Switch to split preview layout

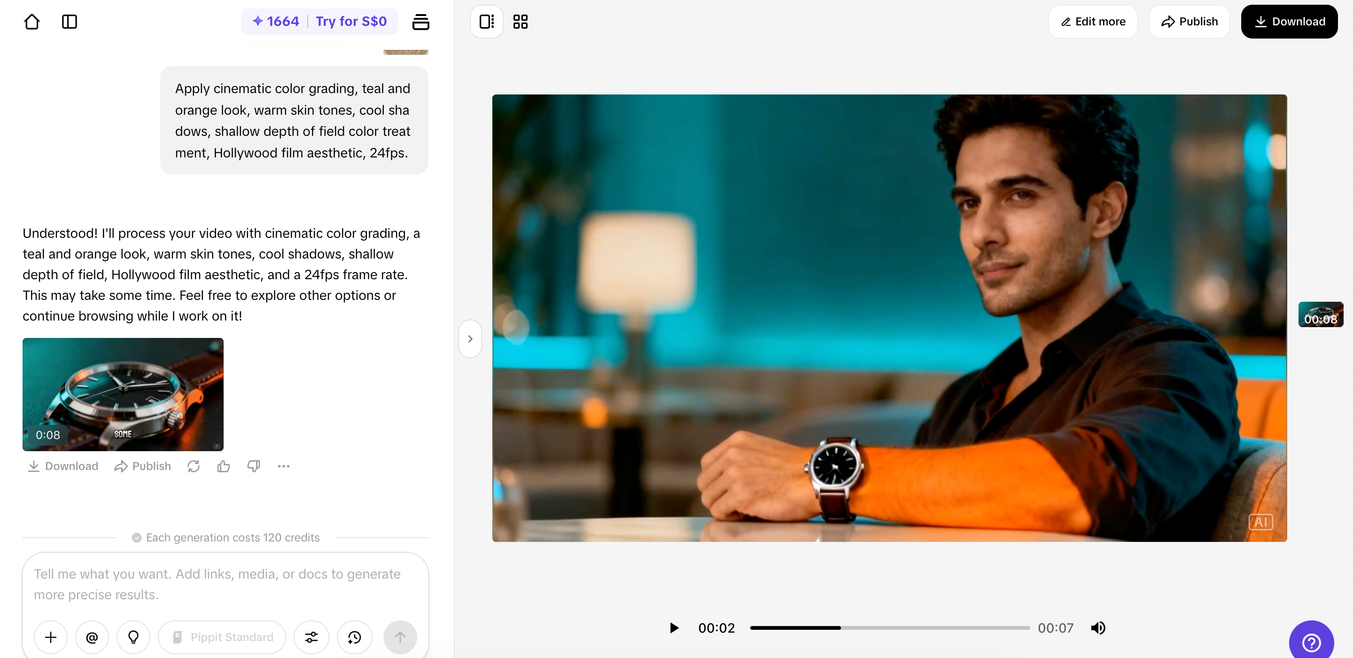(486, 22)
